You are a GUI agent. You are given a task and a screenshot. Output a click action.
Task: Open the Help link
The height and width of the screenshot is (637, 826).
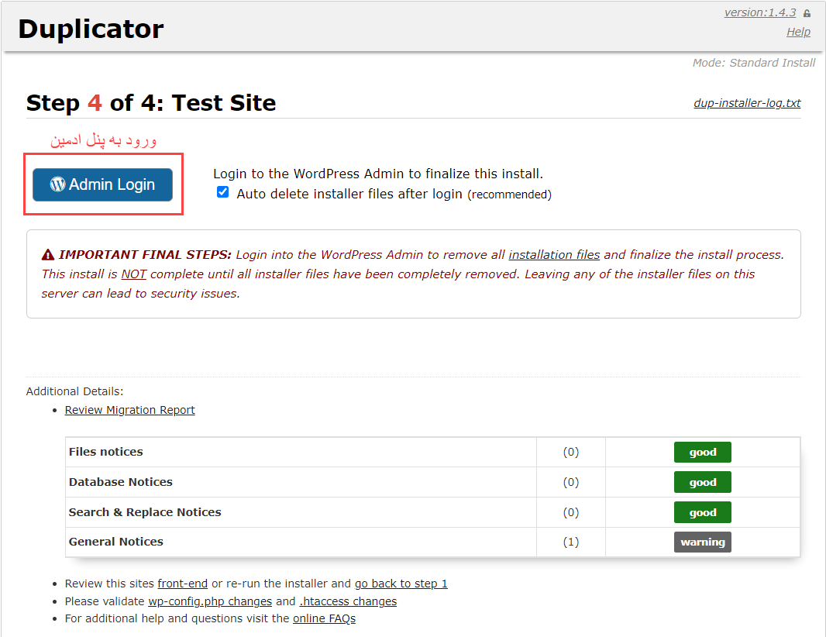[x=798, y=32]
